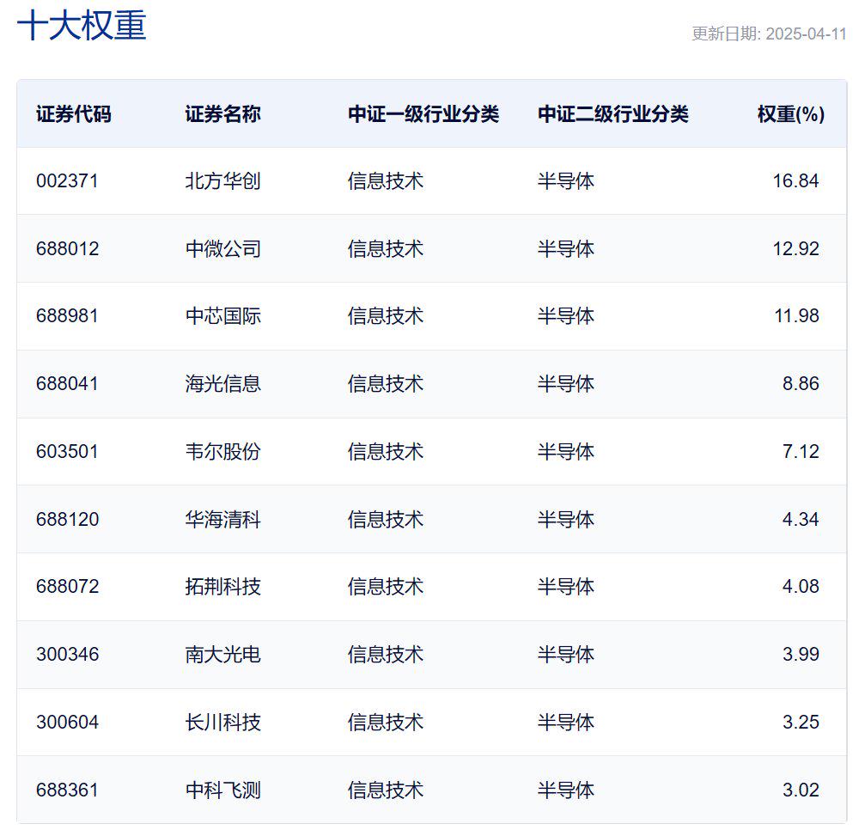Select security code 603501
865x836 pixels.
[x=67, y=452]
